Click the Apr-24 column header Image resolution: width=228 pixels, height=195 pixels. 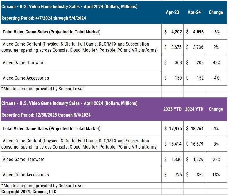[x=194, y=12]
